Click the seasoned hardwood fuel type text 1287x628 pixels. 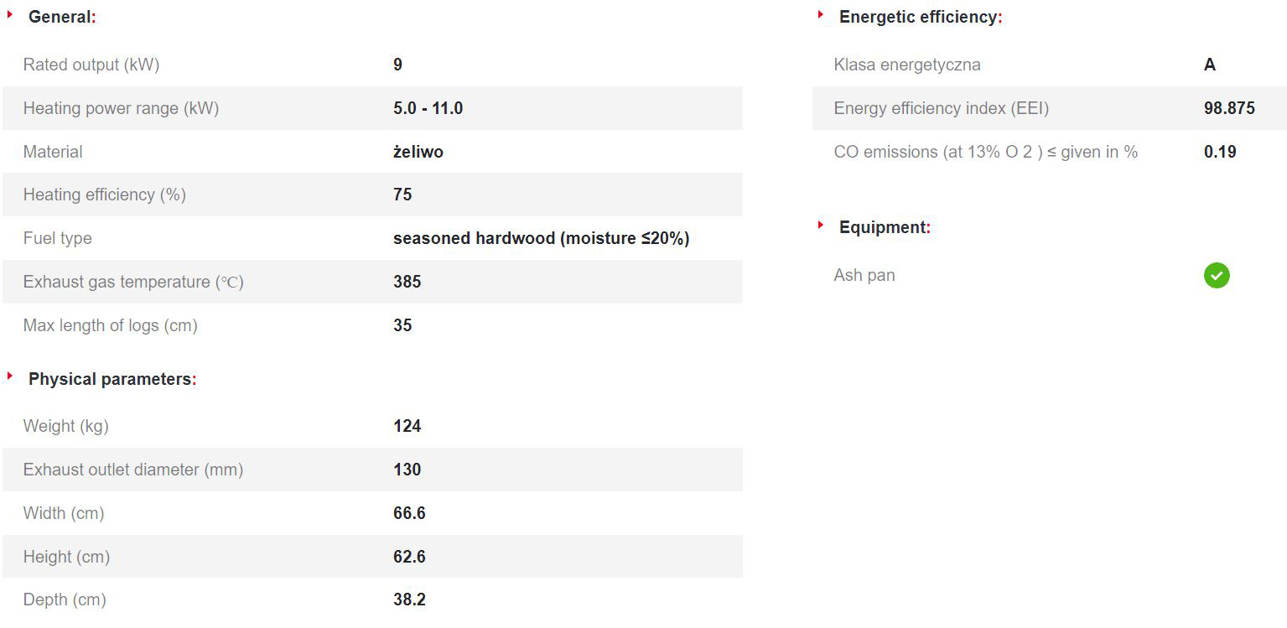tap(541, 238)
